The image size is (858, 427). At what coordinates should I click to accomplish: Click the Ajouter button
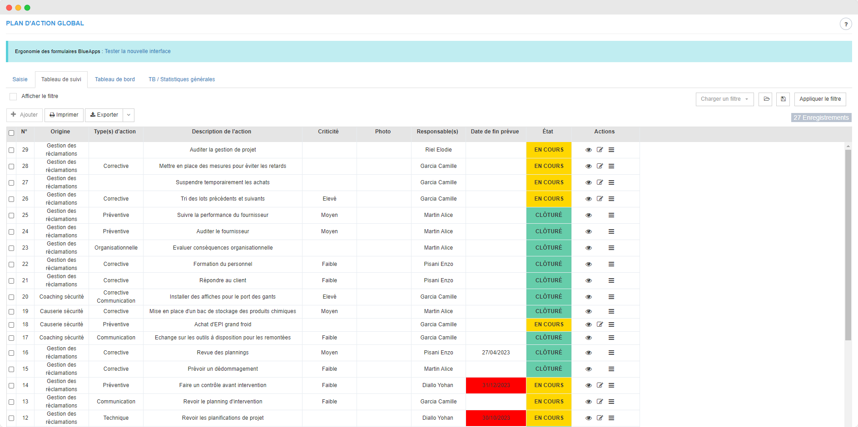[25, 115]
